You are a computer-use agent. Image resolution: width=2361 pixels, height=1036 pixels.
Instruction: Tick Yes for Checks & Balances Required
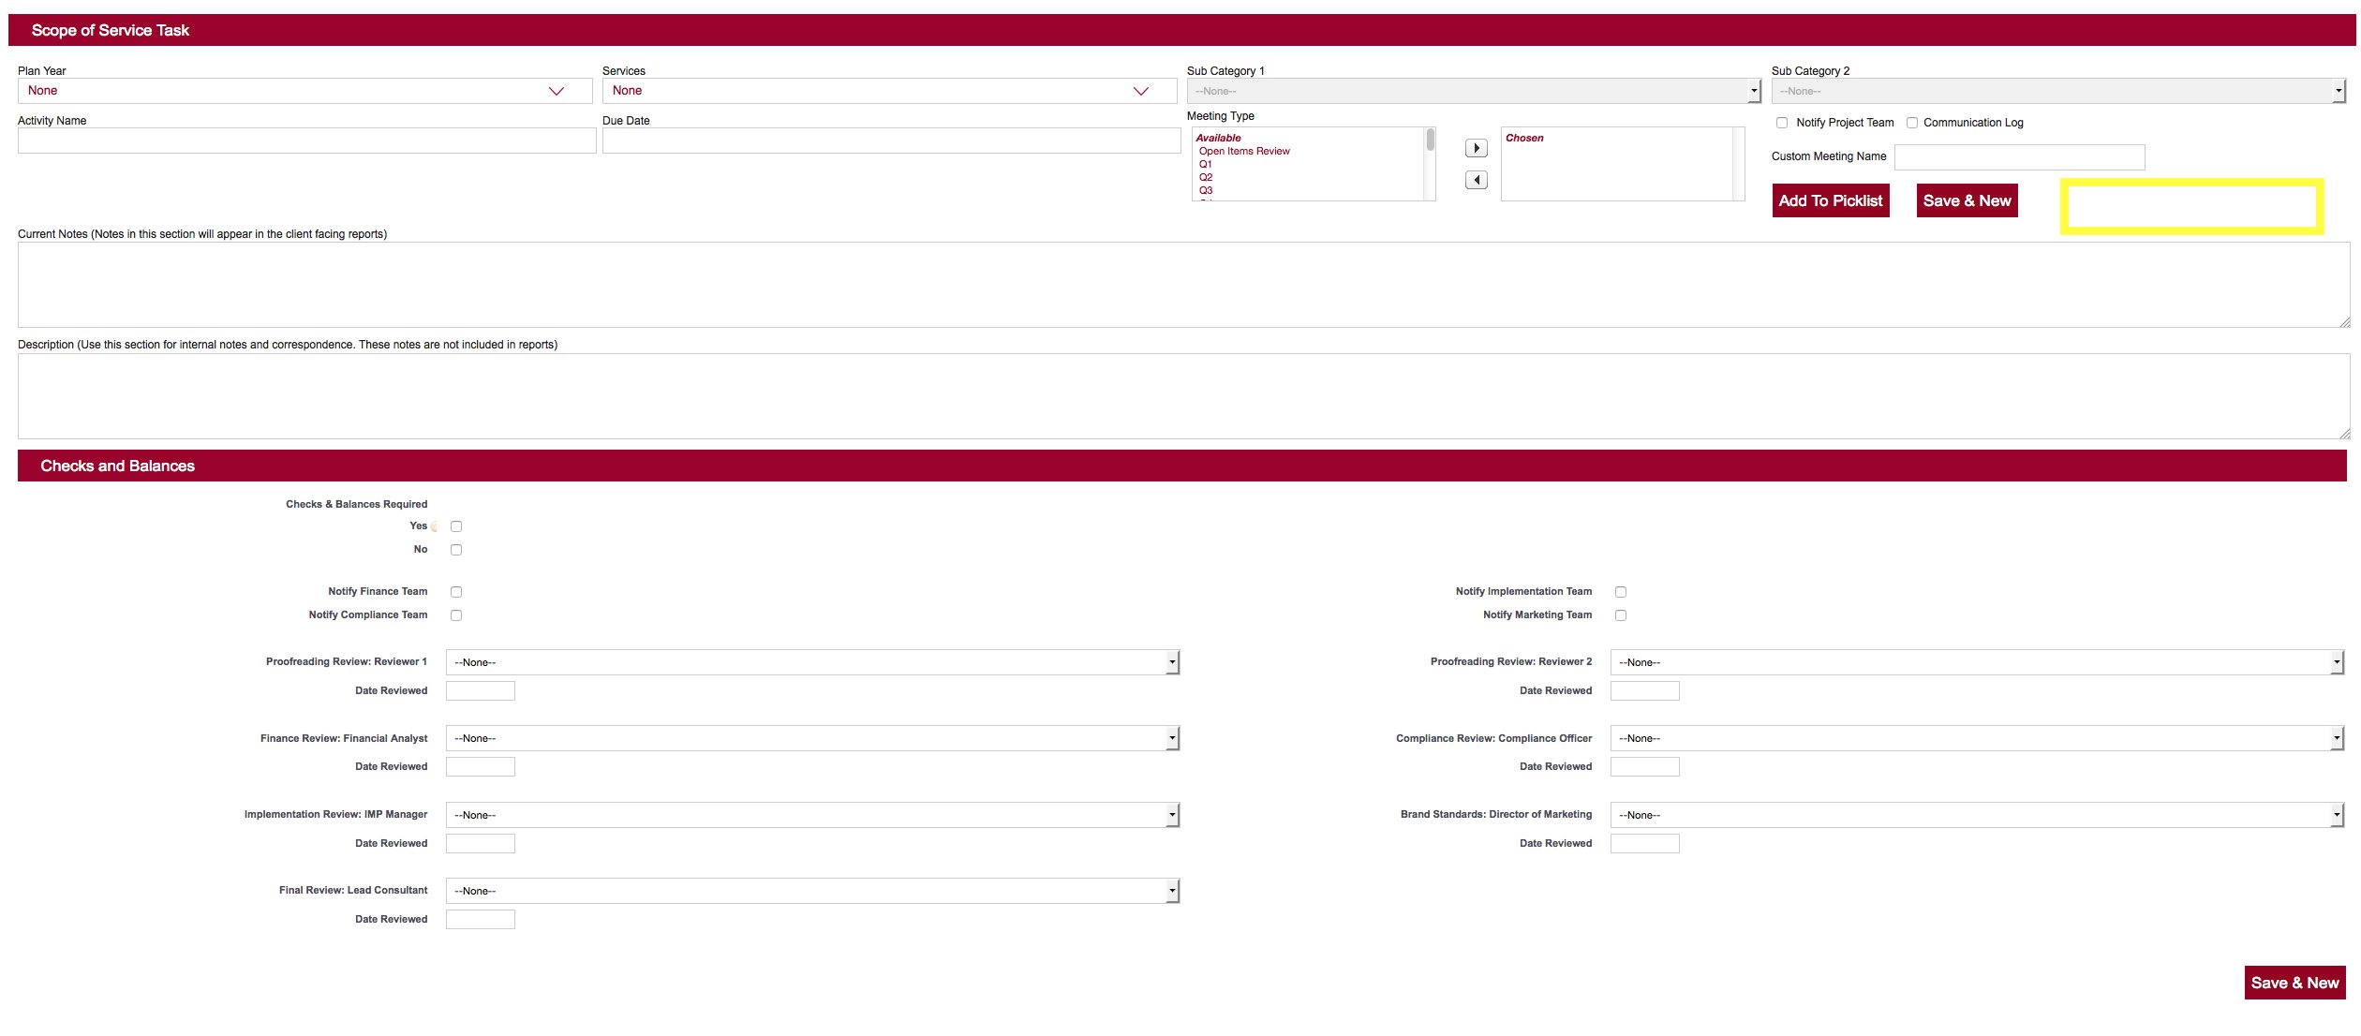[456, 526]
